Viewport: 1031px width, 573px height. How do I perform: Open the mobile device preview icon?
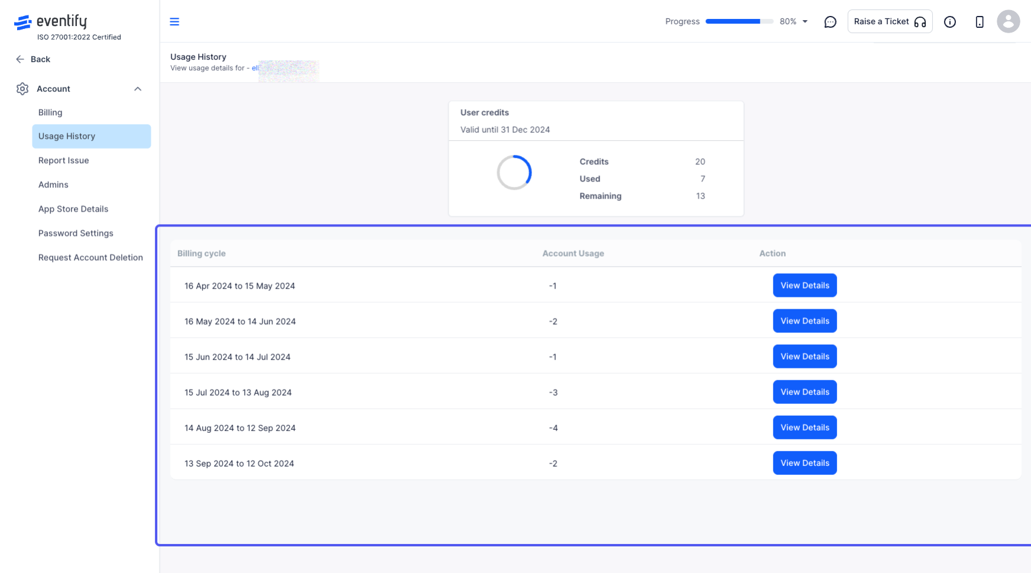979,22
